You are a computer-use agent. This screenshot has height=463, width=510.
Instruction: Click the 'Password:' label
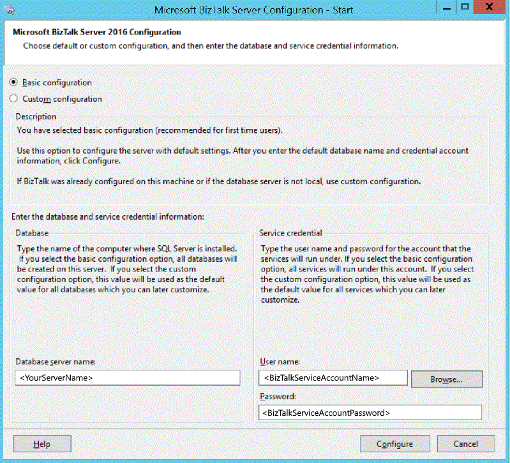278,397
